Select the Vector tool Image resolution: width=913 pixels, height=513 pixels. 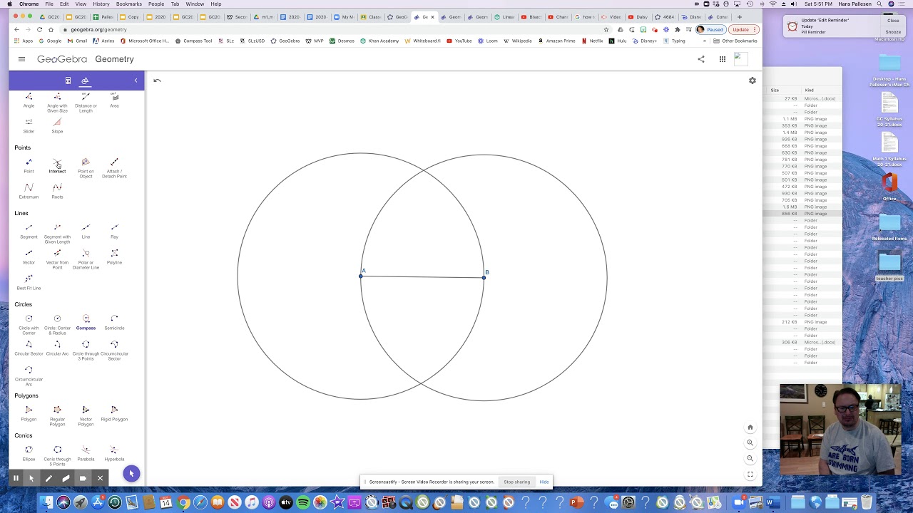[x=29, y=257]
